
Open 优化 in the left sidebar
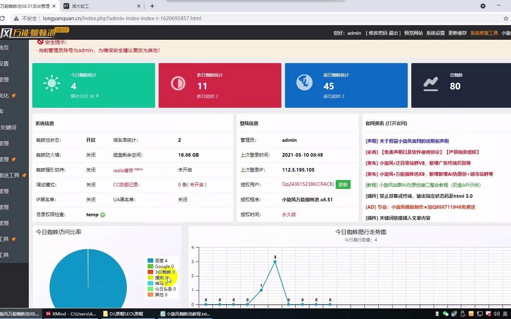click(x=5, y=95)
